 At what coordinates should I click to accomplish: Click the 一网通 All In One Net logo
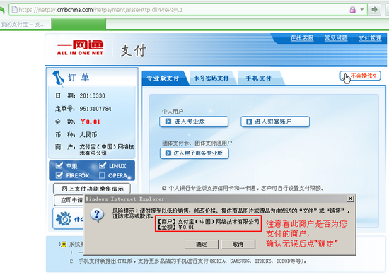(x=80, y=47)
